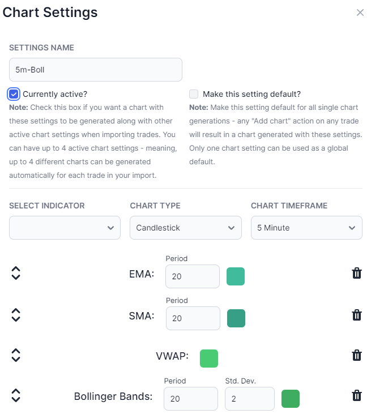Delete the EMA indicator row
This screenshot has height=418, width=371.
(x=357, y=273)
